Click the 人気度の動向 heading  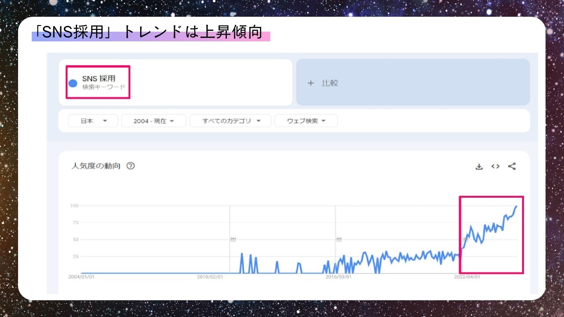96,166
